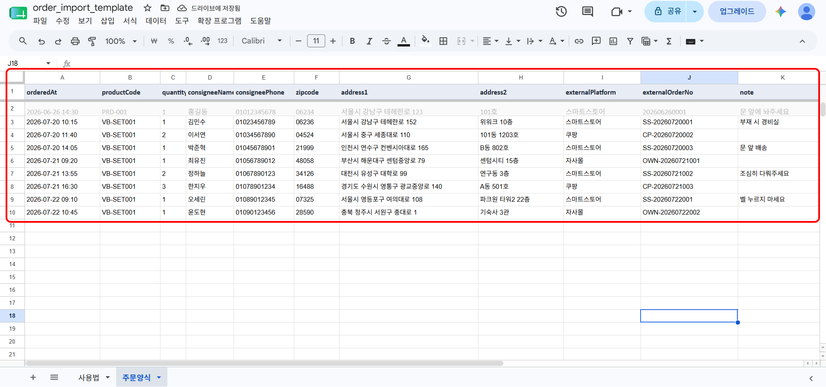Add a new sheet with plus button

33,378
